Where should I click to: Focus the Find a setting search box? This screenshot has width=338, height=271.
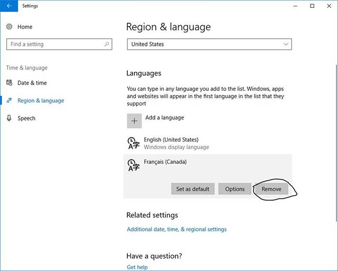coord(59,44)
